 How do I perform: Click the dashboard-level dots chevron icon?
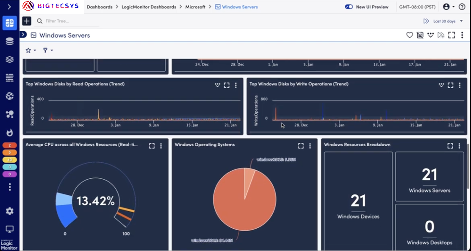coord(430,35)
